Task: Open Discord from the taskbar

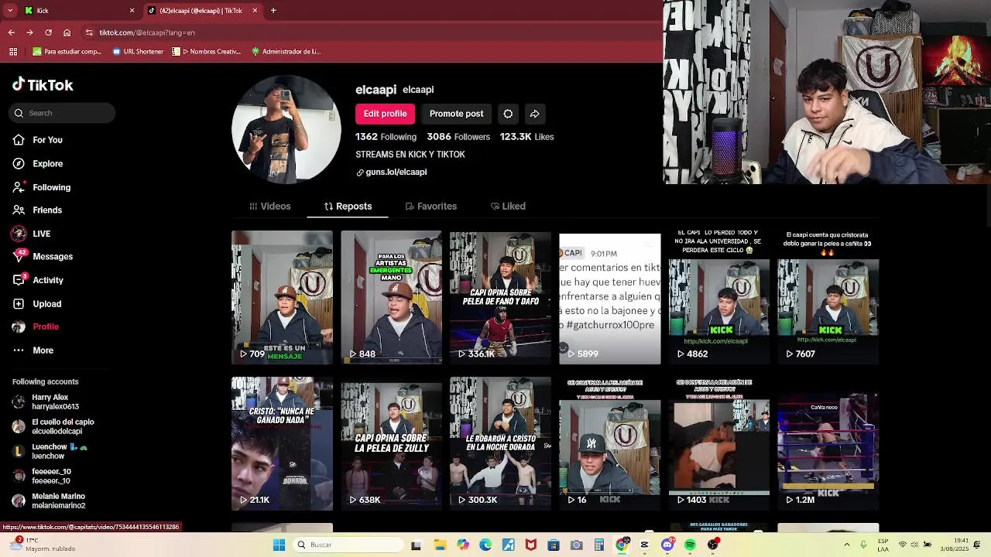Action: pos(667,545)
